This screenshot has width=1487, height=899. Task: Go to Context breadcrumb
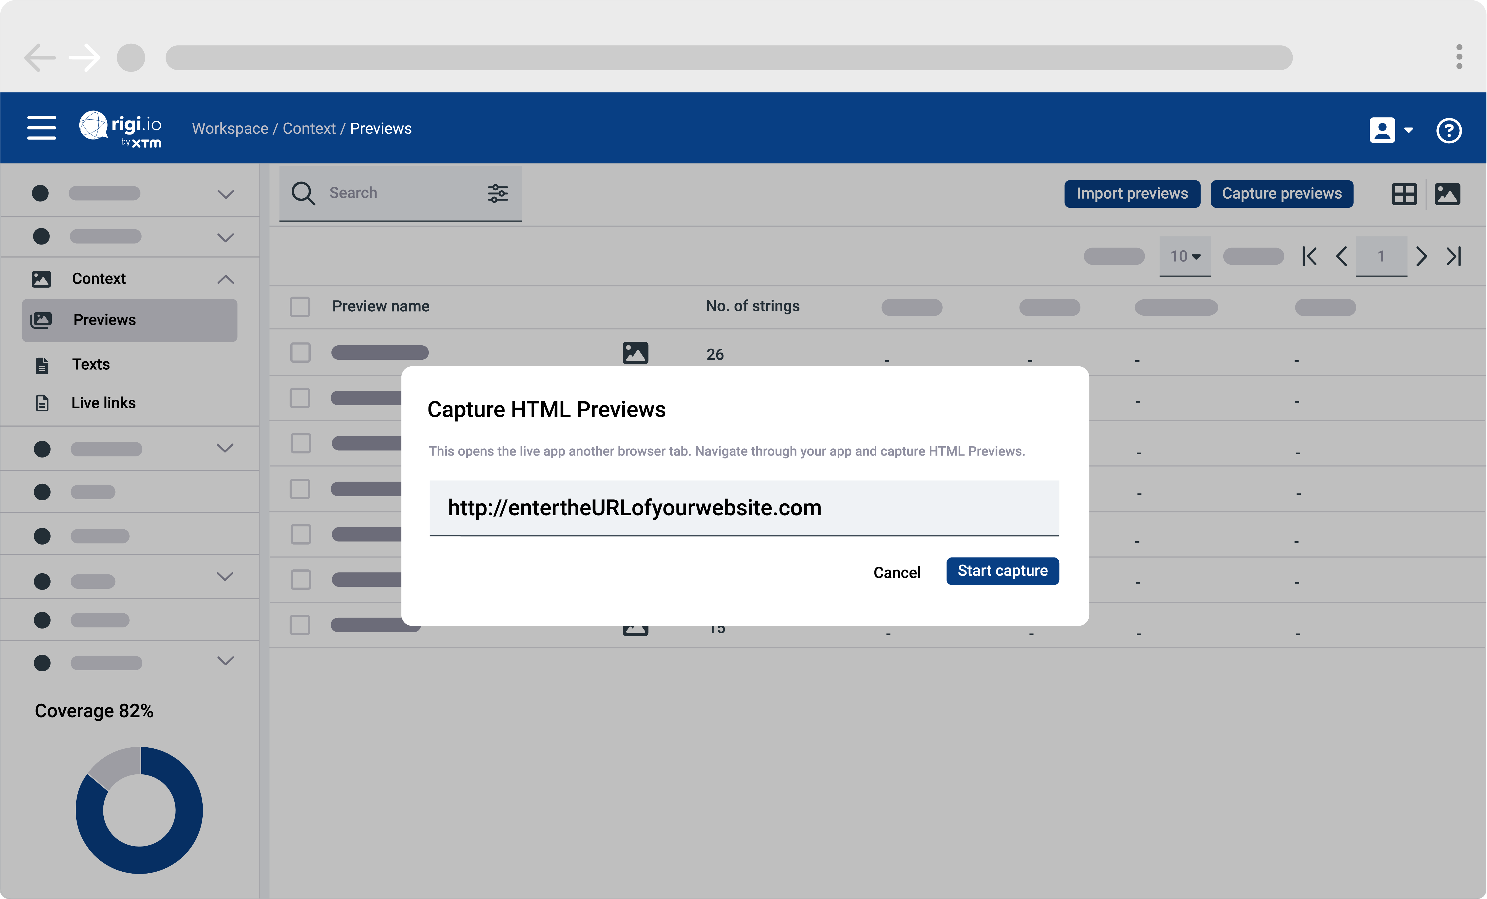pos(309,128)
